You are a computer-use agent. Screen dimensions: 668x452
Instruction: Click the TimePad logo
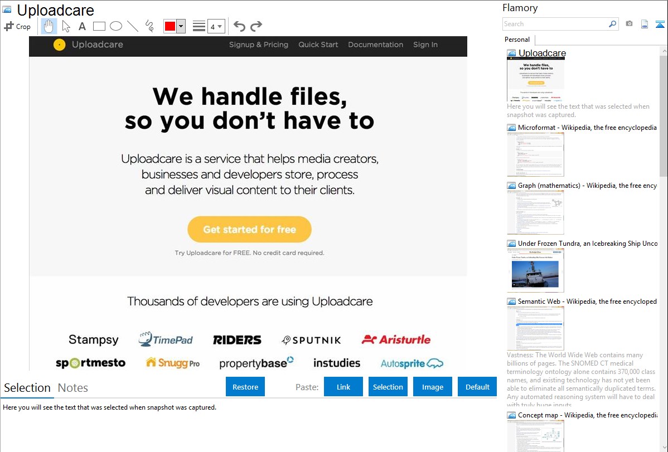165,339
